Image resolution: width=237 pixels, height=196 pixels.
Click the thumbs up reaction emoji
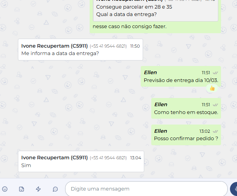pyautogui.click(x=212, y=88)
